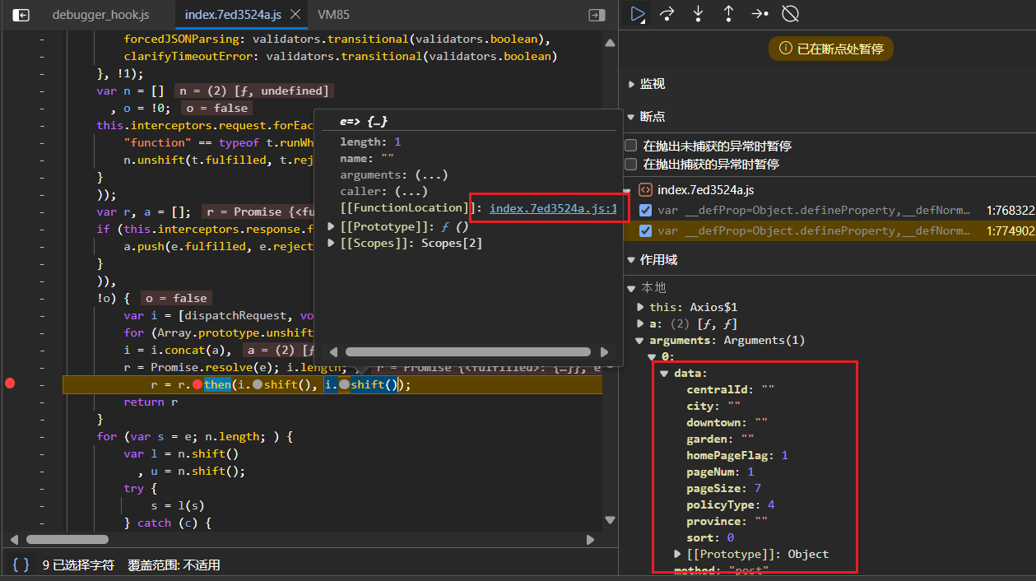Open the index.7ed3524a.js:1 function location link
The image size is (1036, 581).
(553, 208)
